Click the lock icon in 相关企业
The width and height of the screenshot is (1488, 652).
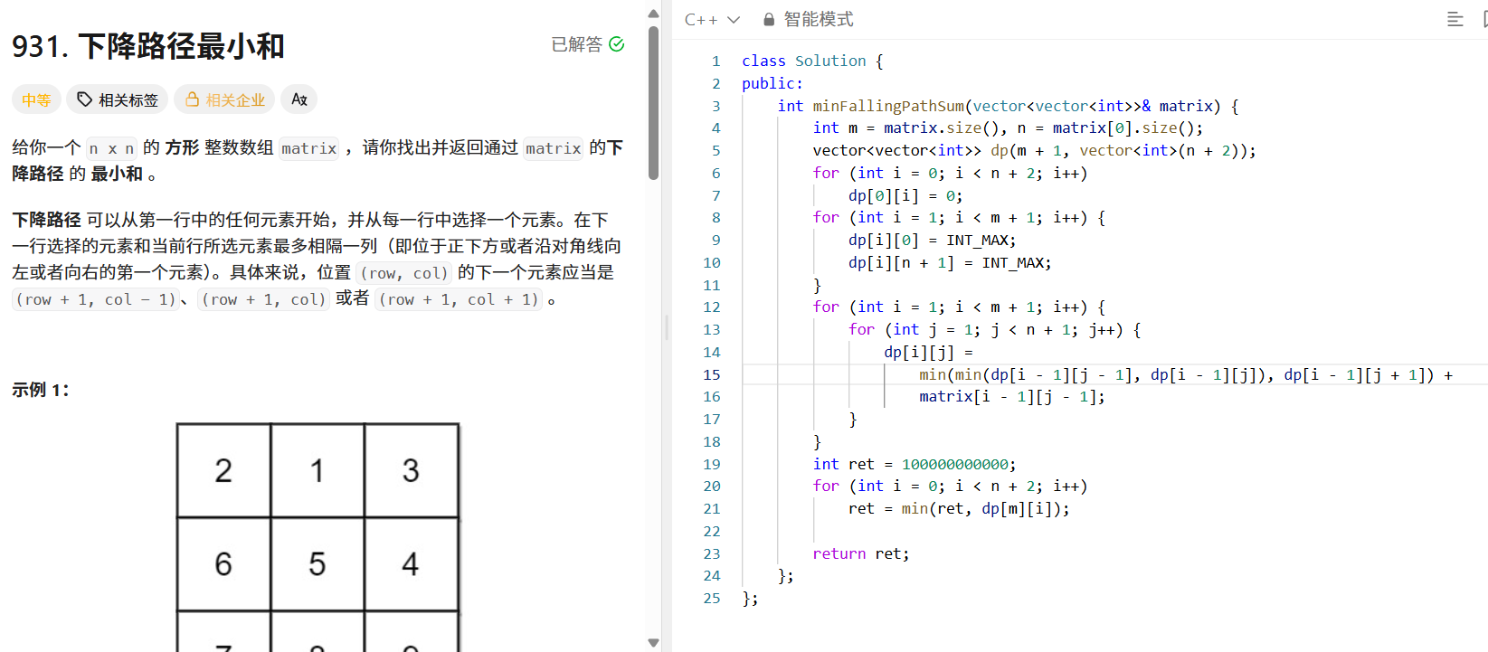pos(192,99)
